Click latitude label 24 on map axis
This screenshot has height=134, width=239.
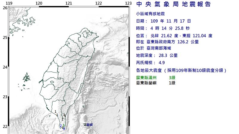(x=5, y=67)
